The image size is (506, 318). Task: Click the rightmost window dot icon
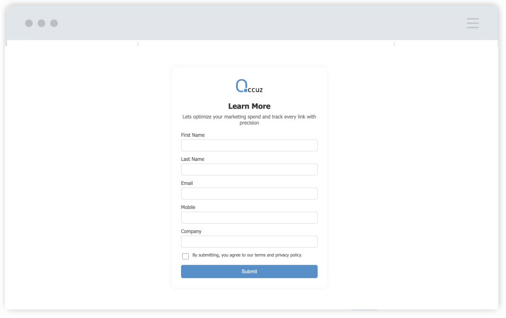click(x=53, y=23)
